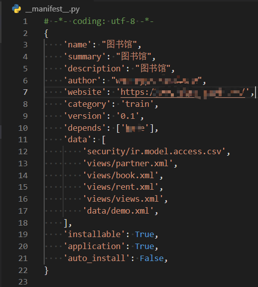258x287 pixels.
Task: Click the 'views/book.xml' entry
Action: click(x=121, y=175)
